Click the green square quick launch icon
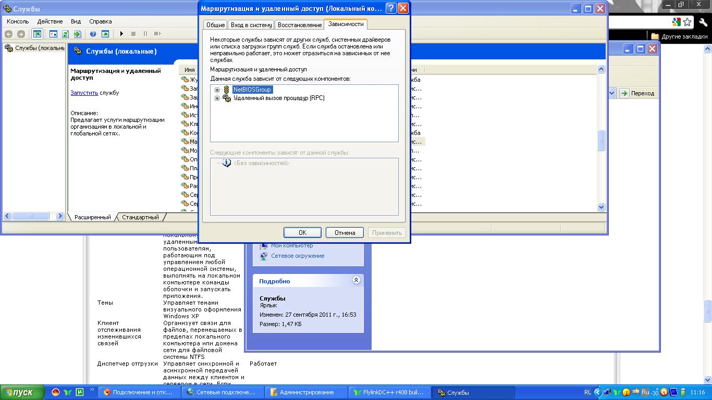Viewport: 712px width, 400px height. 80,392
